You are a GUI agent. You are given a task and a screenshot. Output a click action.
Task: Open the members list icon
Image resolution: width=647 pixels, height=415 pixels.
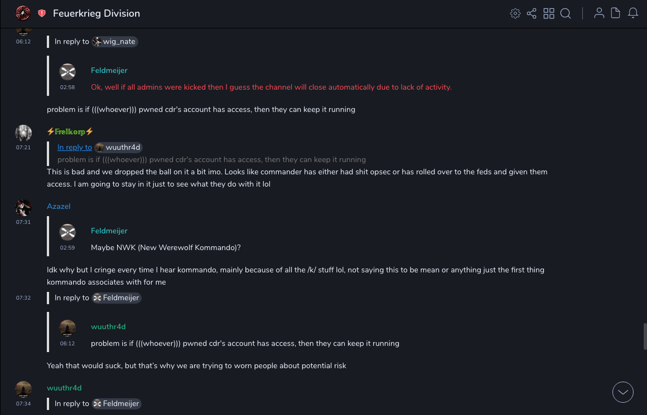point(599,13)
